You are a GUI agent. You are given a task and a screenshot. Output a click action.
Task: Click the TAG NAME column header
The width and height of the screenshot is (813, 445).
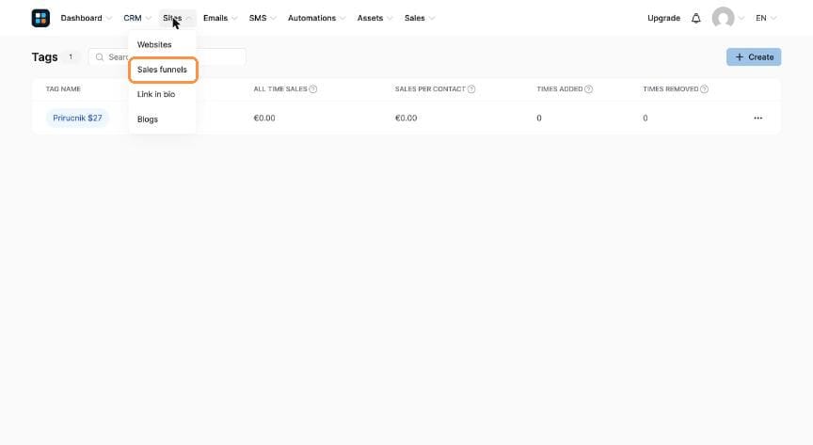(63, 89)
